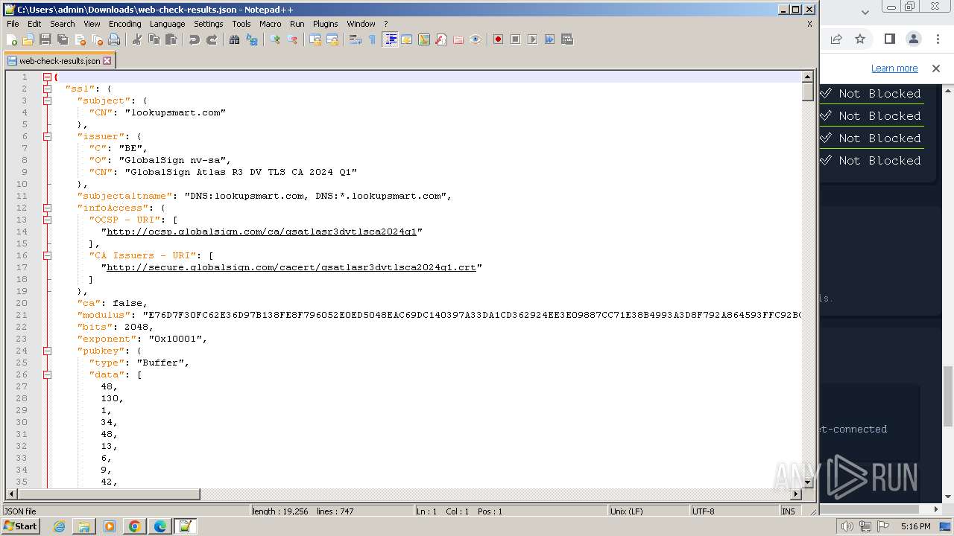
Task: Click the Zoom Out toolbar icon
Action: 292,39
